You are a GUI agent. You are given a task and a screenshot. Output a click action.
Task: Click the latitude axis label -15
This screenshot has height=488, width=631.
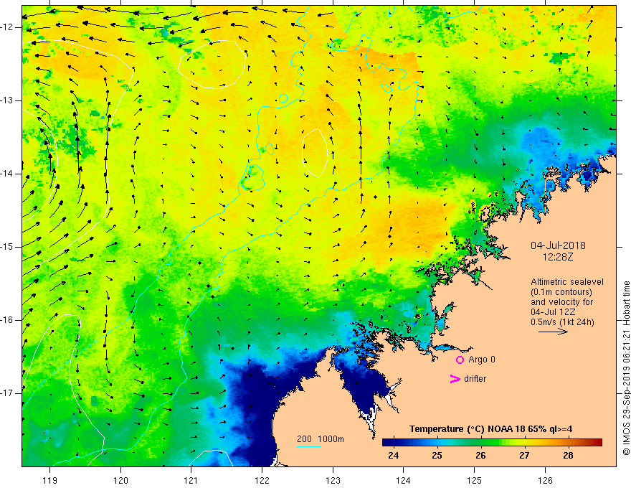pos(7,247)
